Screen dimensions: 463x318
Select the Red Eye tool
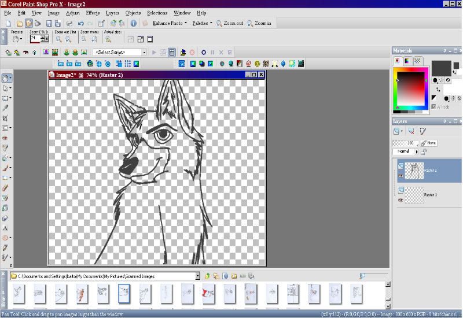click(x=5, y=138)
